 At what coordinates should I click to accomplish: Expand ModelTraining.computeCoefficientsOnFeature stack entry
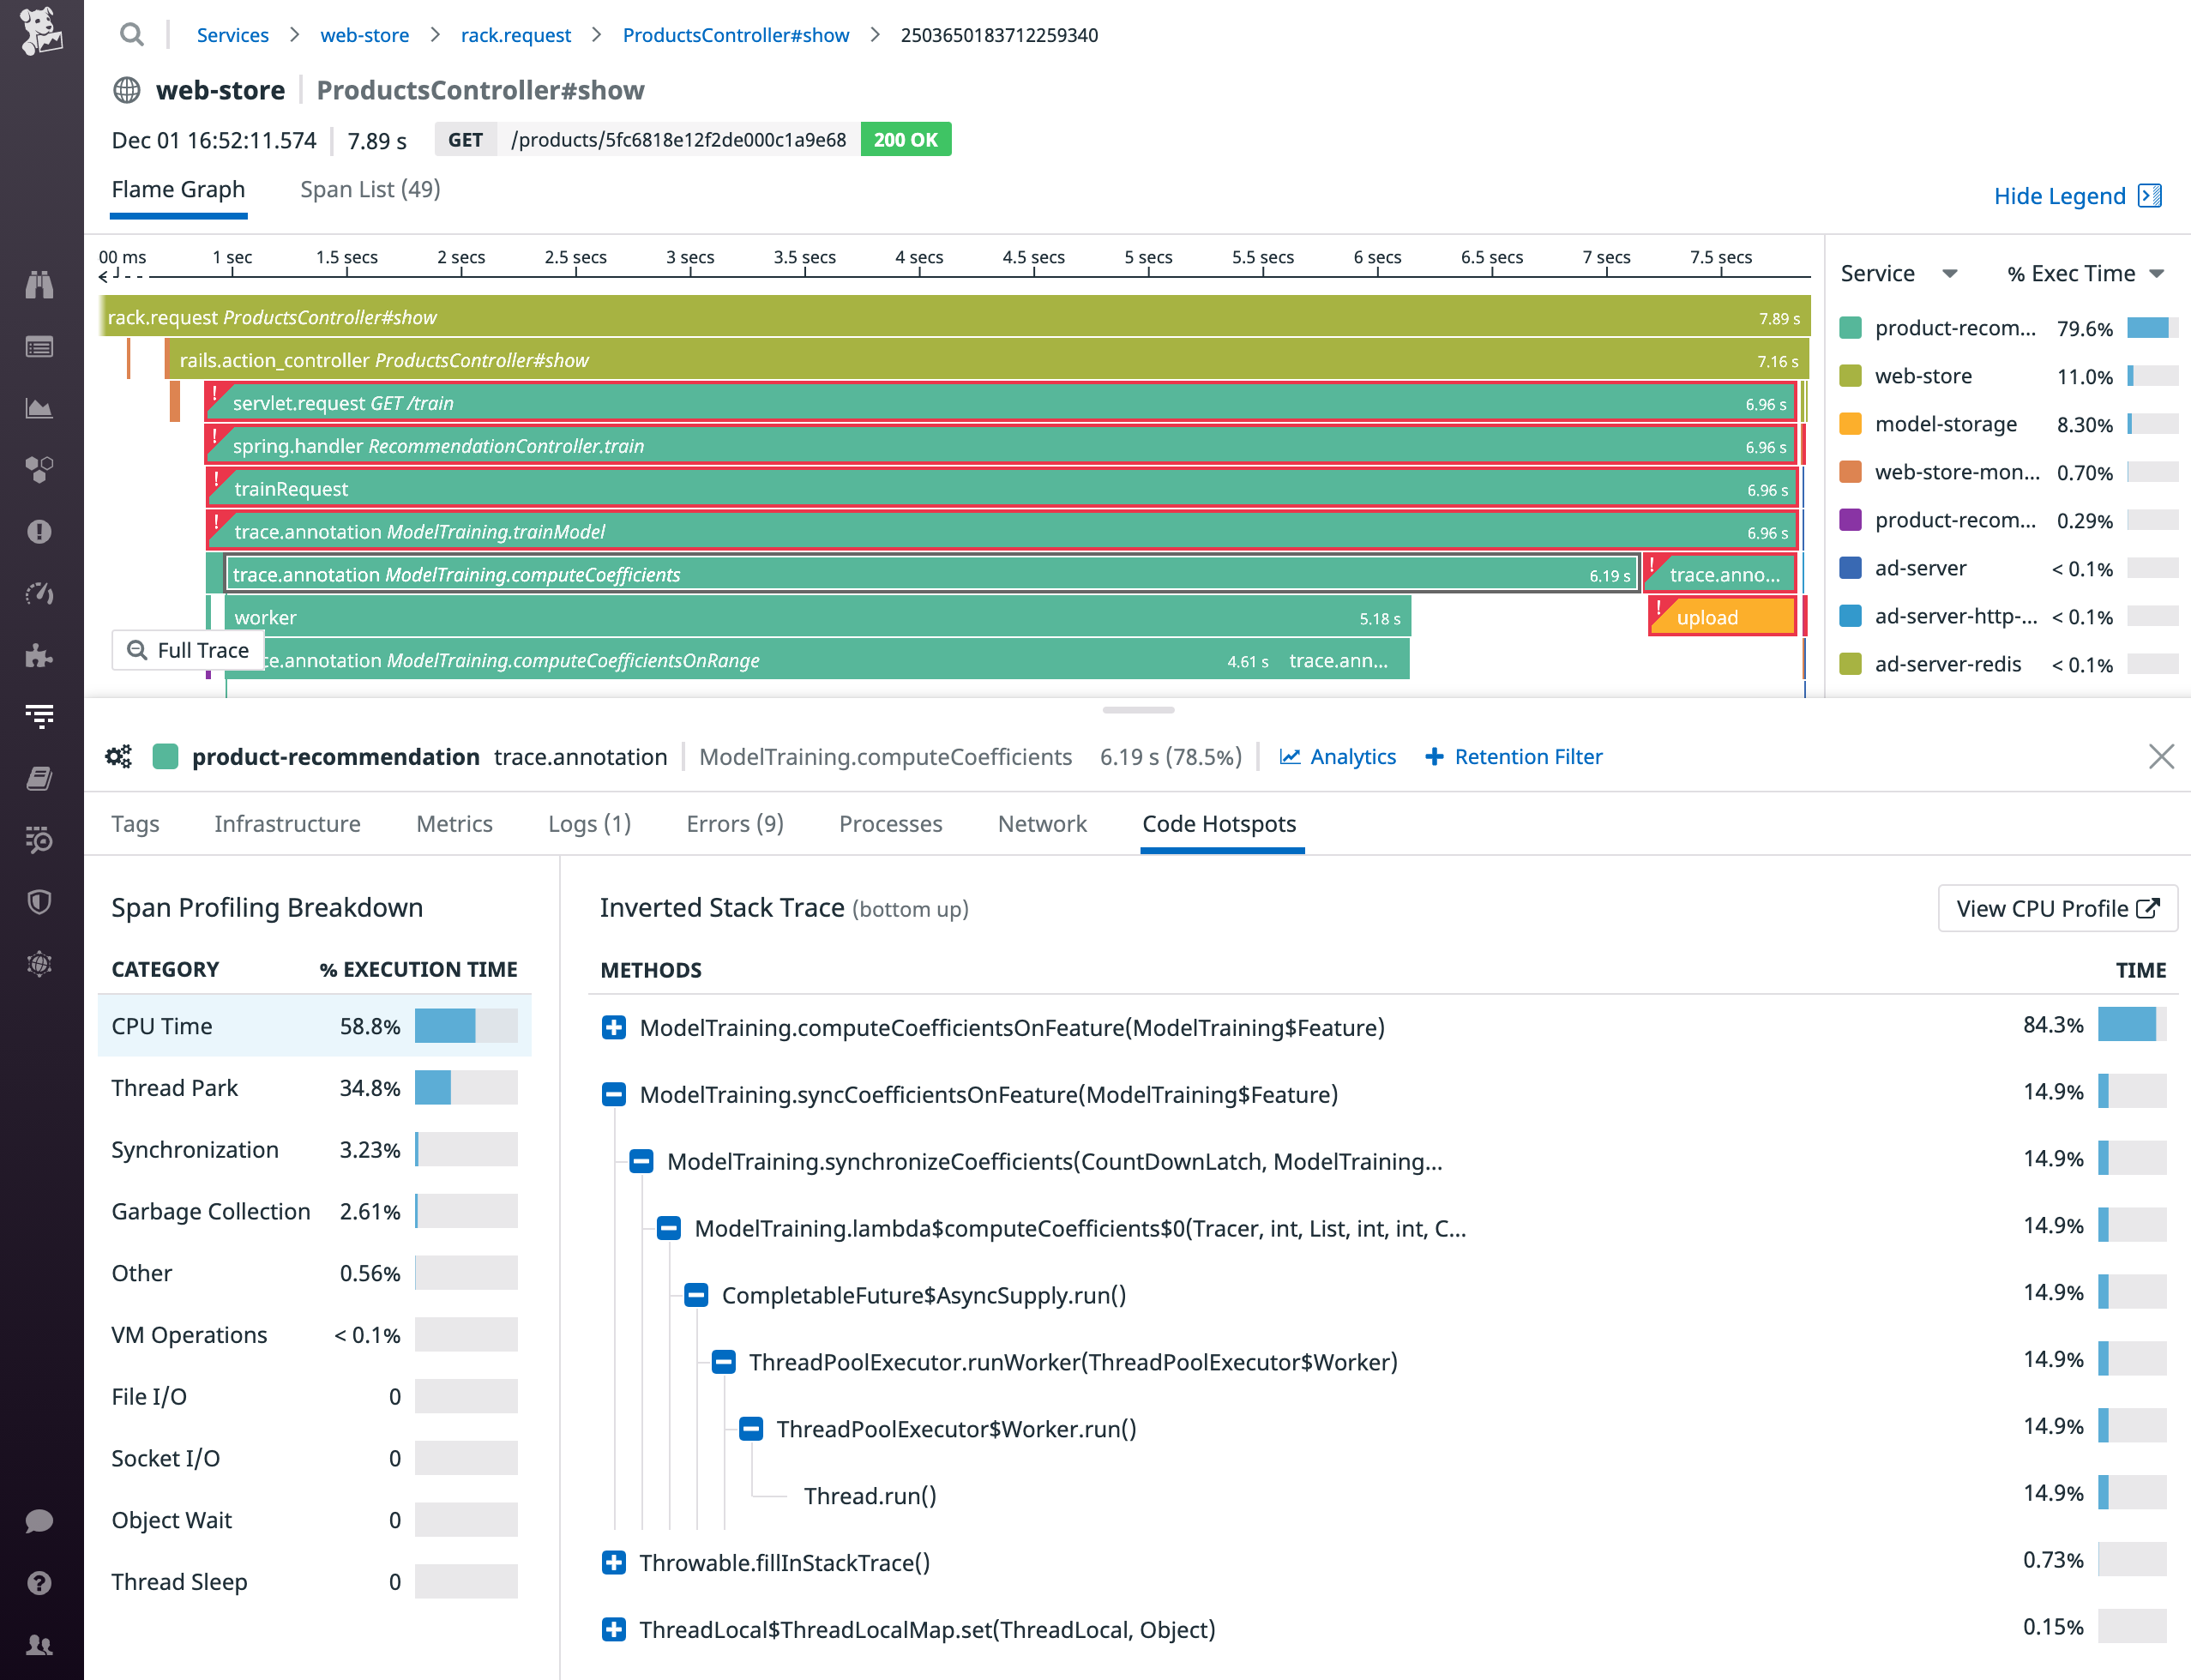click(613, 1027)
